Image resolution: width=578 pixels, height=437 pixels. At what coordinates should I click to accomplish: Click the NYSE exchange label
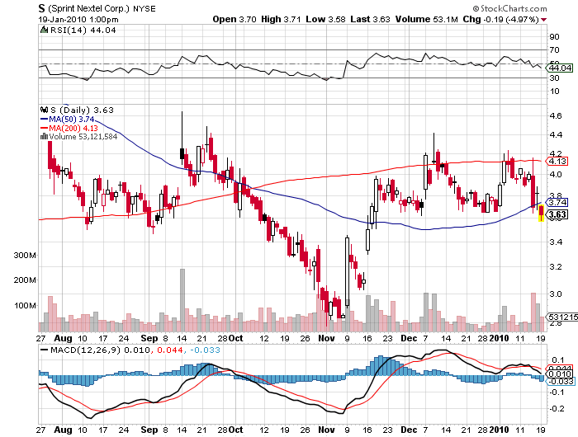coord(144,8)
